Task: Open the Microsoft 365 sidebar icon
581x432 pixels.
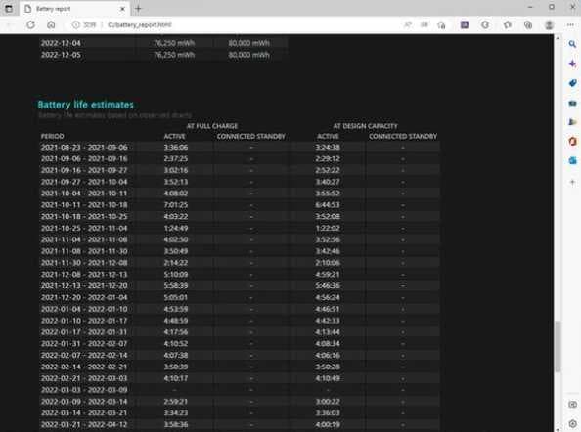Action: [572, 141]
